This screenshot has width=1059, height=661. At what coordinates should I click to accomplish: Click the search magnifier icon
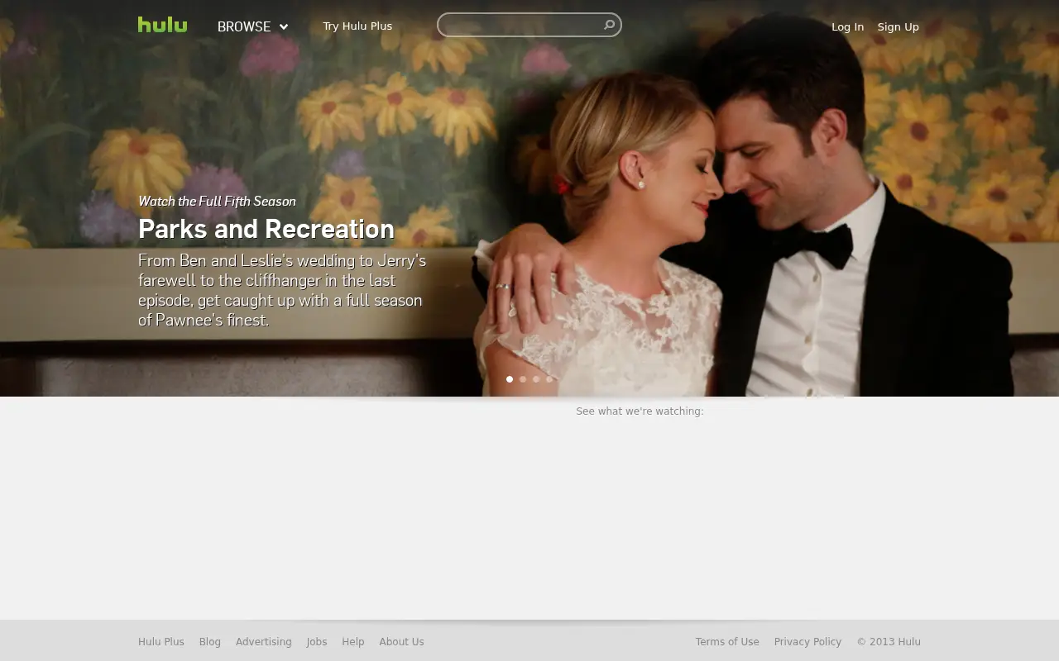610,25
